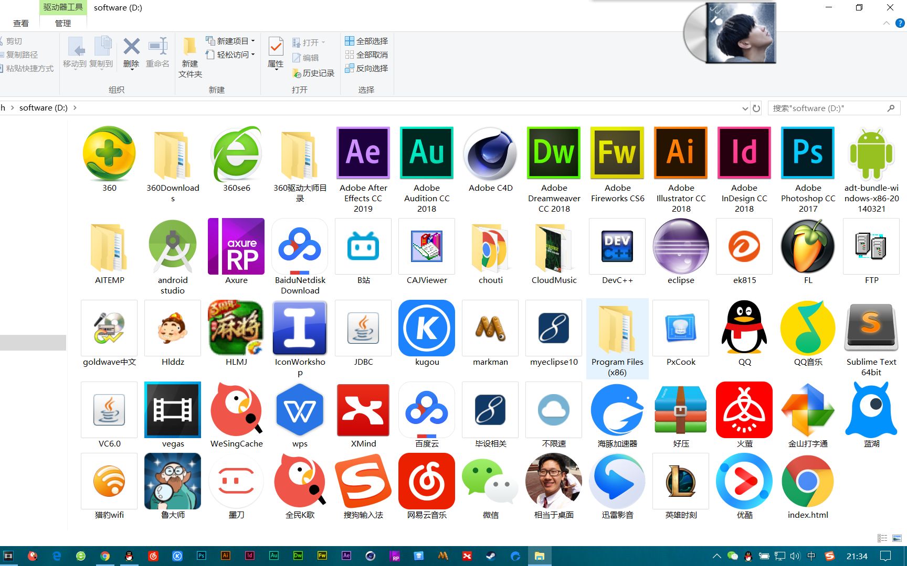
Task: Click software (D:) in the address path
Action: click(x=44, y=108)
